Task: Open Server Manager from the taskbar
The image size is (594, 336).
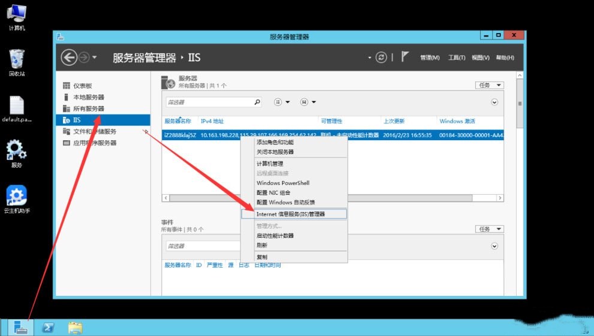Action: pyautogui.click(x=20, y=327)
